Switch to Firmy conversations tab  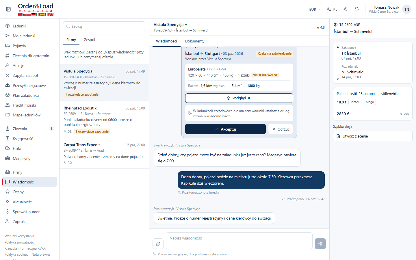point(71,40)
